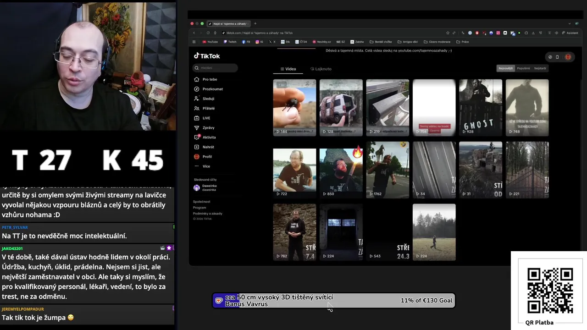Bookmark this page with the star icon

point(448,33)
